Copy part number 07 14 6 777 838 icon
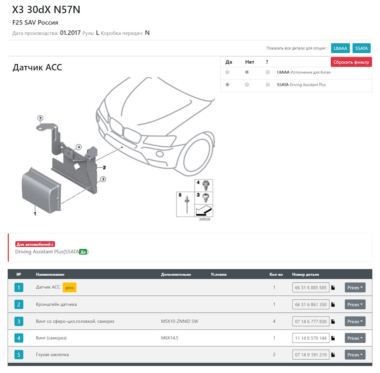 333,322
